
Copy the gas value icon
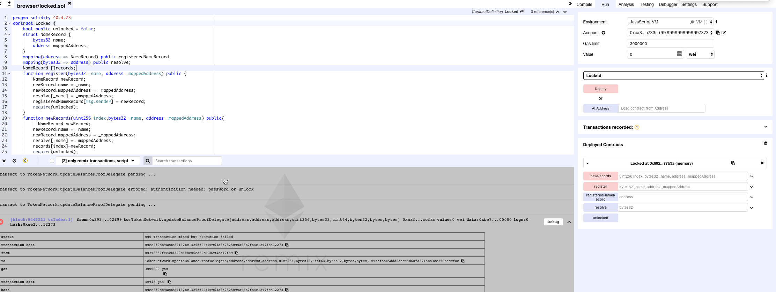[x=165, y=274]
